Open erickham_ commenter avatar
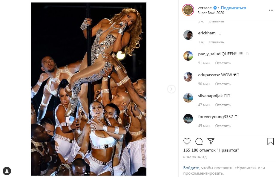 click(x=188, y=35)
